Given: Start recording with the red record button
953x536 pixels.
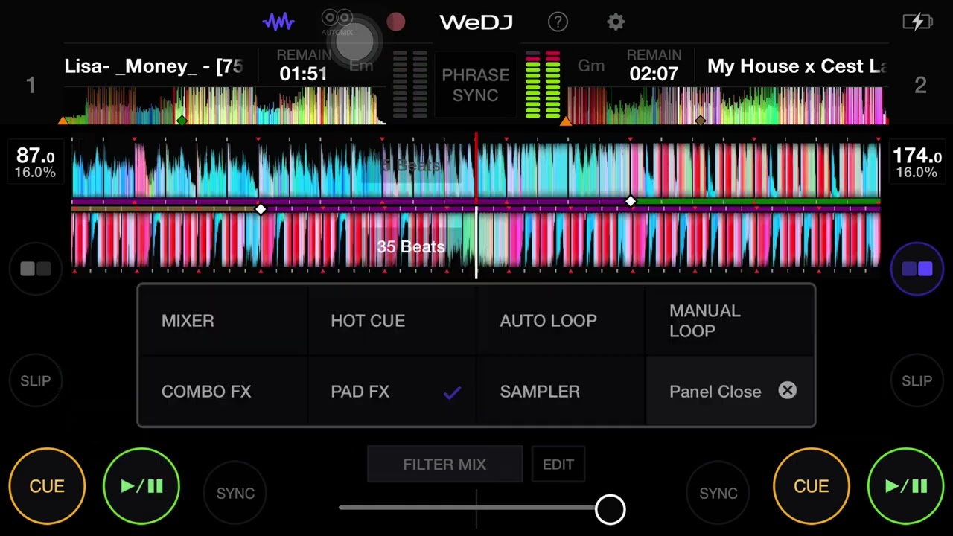Looking at the screenshot, I should [x=395, y=22].
